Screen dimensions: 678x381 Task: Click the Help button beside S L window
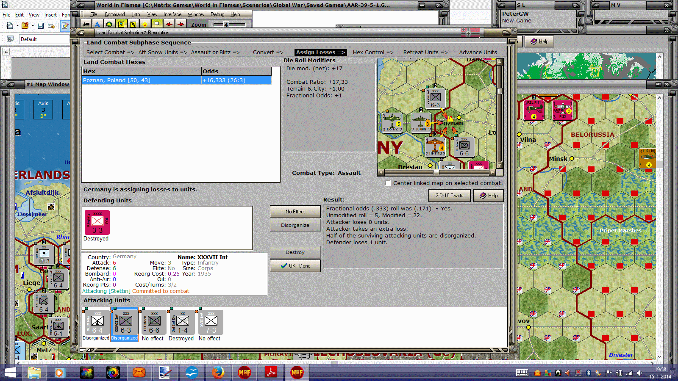point(539,41)
